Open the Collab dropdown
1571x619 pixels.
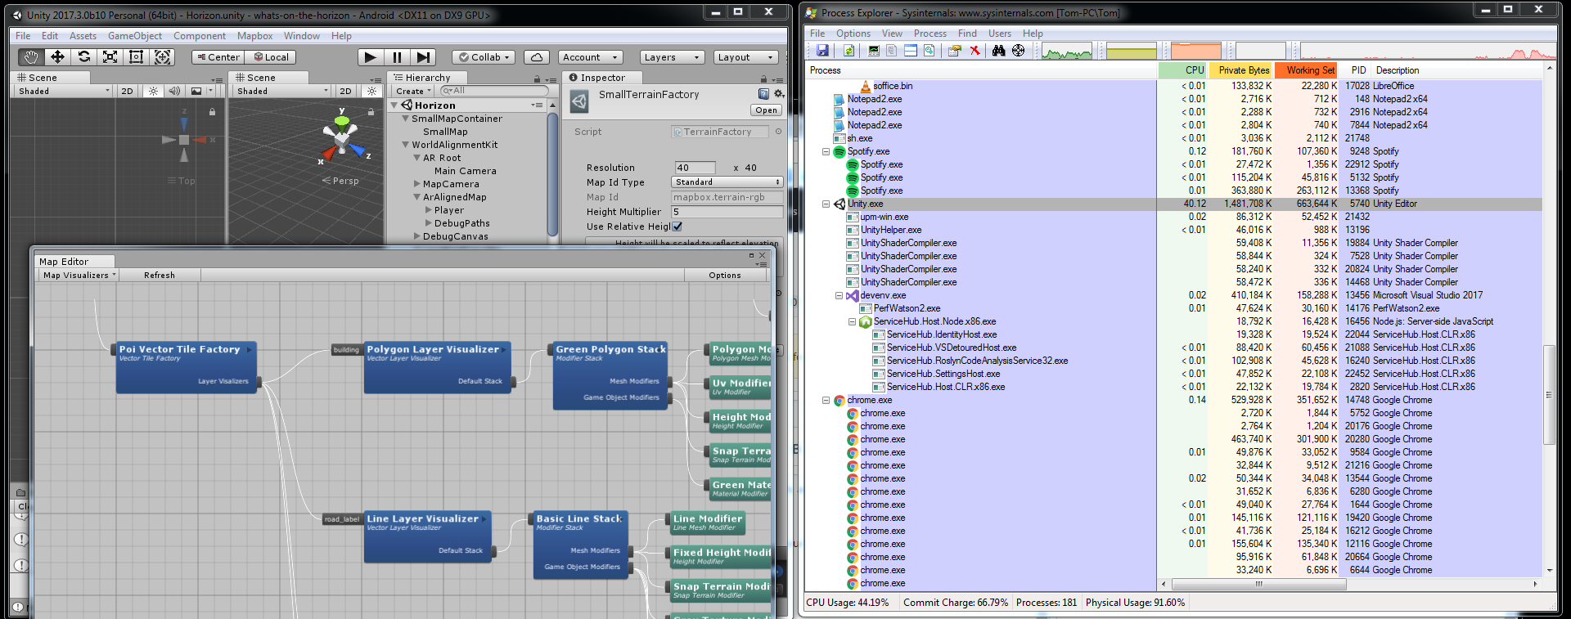[484, 57]
